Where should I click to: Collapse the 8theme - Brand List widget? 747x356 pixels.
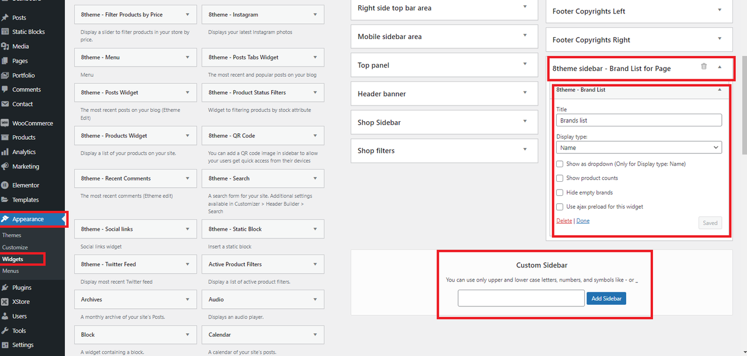[x=720, y=90]
